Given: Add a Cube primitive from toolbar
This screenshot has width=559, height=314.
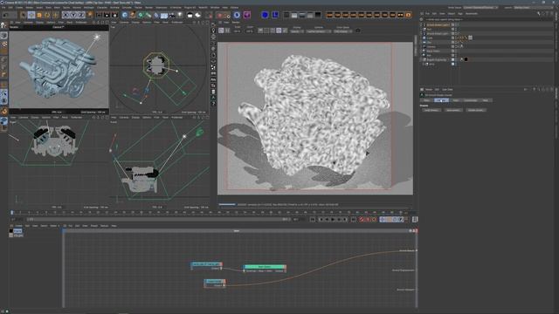Looking at the screenshot, I should point(125,15).
